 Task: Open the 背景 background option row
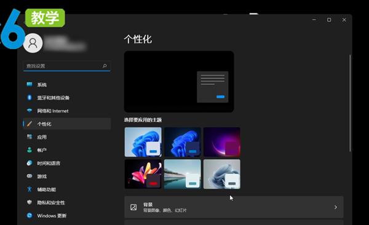234,207
